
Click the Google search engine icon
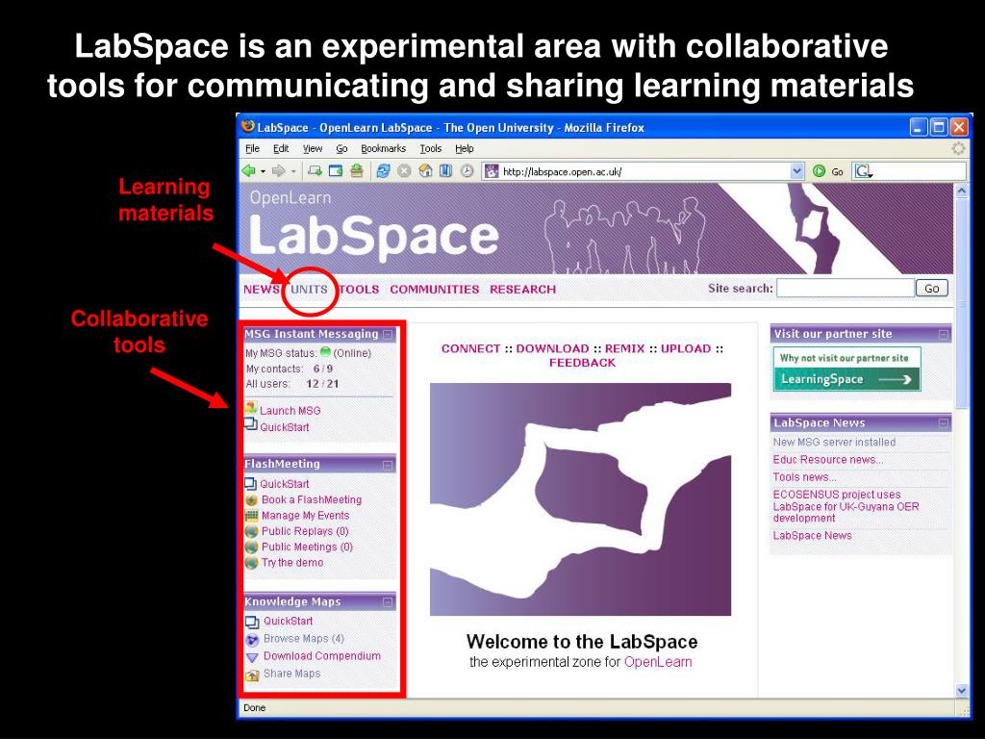(x=863, y=171)
